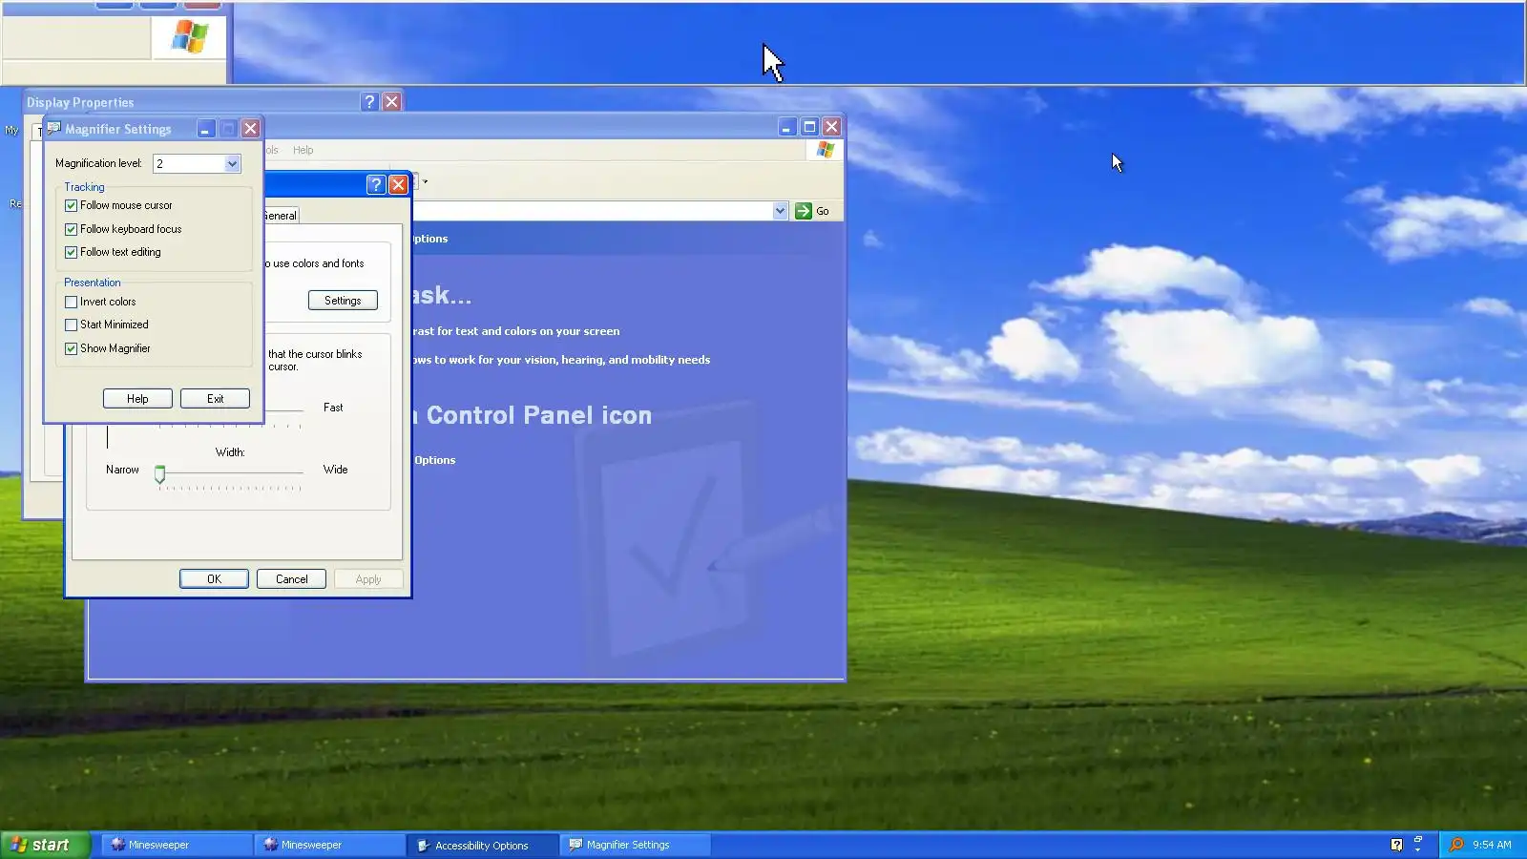Open the language bar options arrow on the taskbar
The height and width of the screenshot is (859, 1527).
coord(1418,849)
